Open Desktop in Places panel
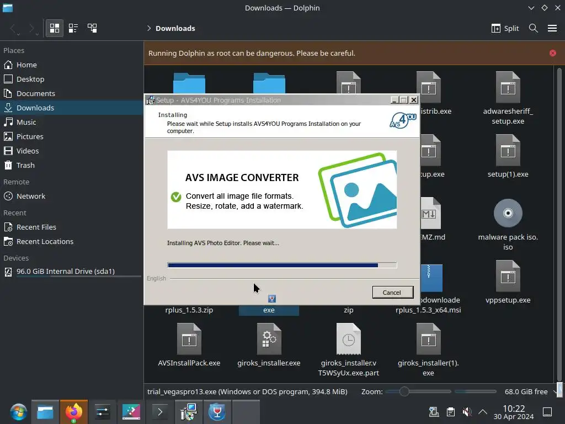 [72, 79]
